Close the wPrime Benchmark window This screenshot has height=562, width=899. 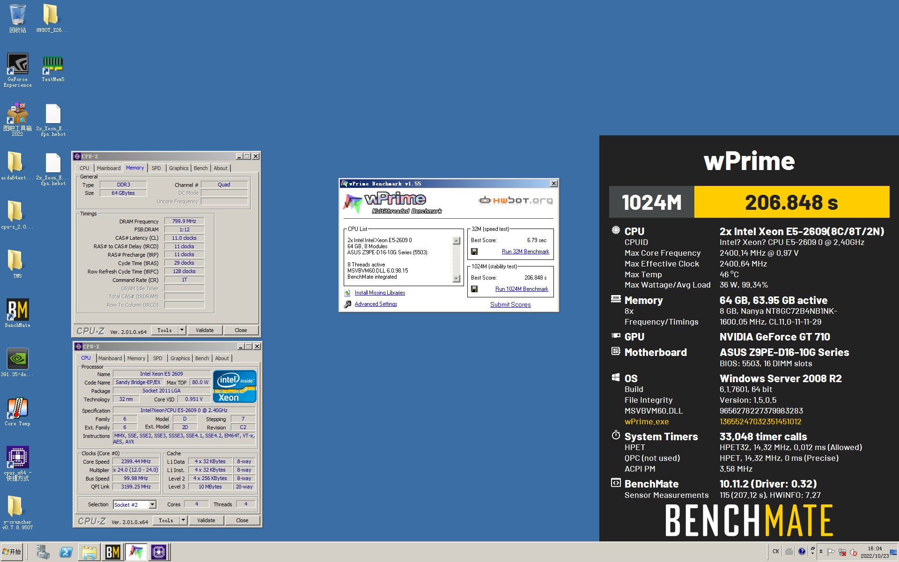554,184
